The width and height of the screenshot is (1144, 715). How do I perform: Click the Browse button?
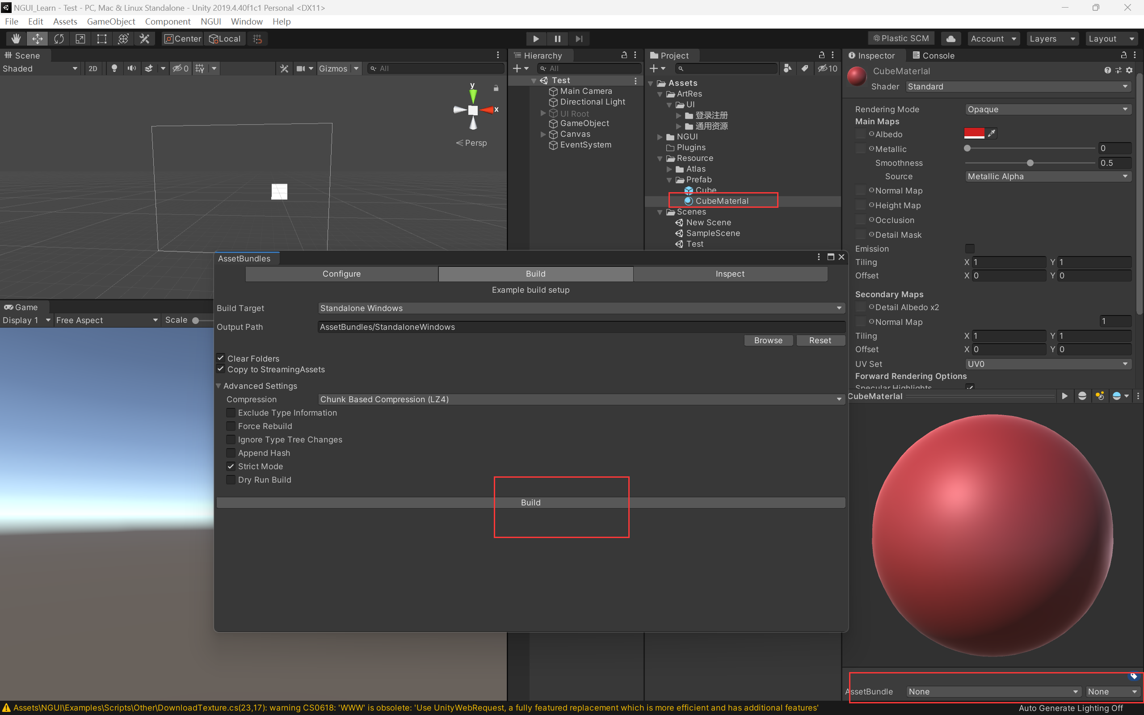[768, 341]
